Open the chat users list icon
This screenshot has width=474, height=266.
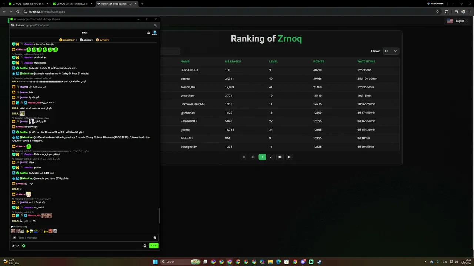point(148,33)
